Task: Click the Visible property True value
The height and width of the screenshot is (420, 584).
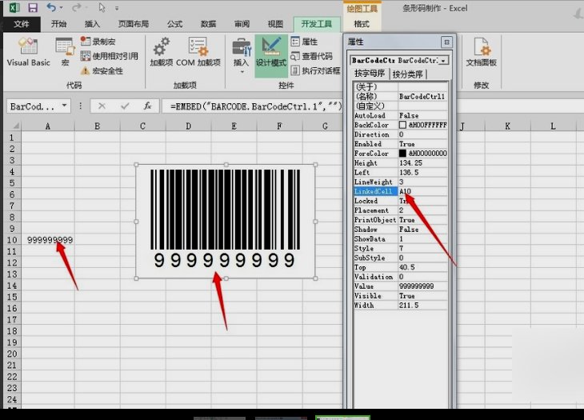Action: [422, 295]
